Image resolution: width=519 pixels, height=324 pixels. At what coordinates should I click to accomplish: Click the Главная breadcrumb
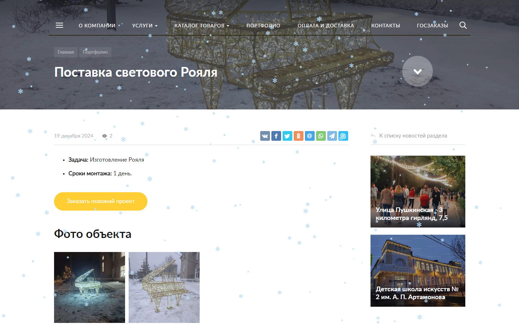pos(66,52)
